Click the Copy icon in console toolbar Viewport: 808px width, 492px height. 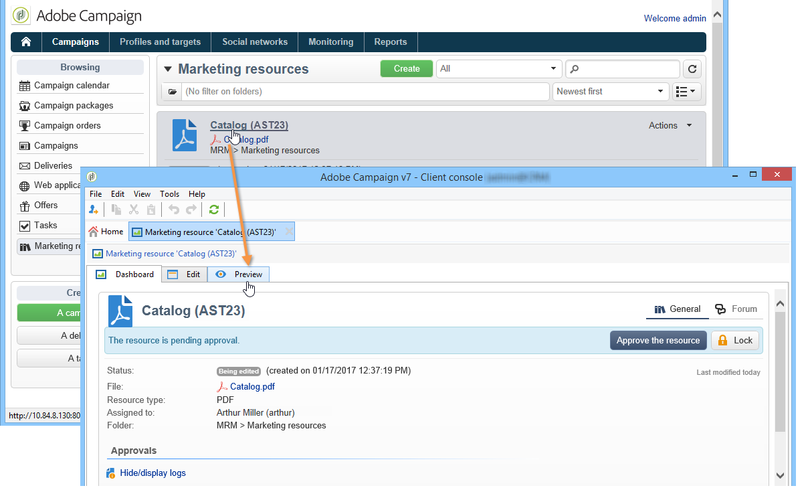116,210
